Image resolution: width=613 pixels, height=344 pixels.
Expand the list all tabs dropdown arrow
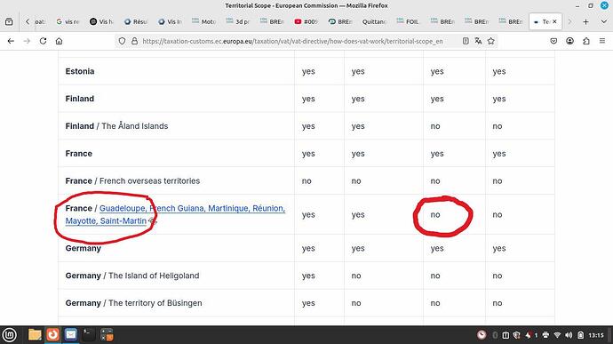tap(603, 21)
